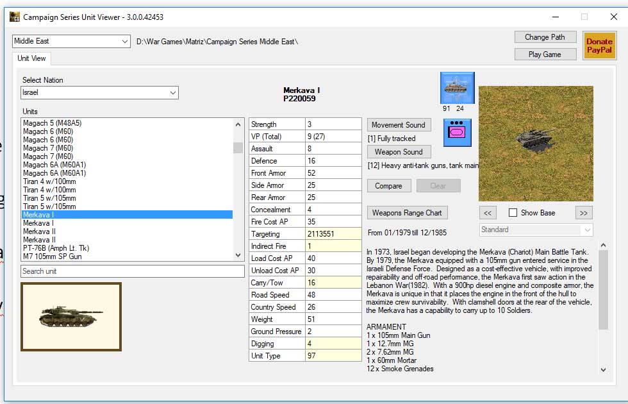Show previous unit image with << button
This screenshot has height=404, width=628.
click(x=488, y=213)
